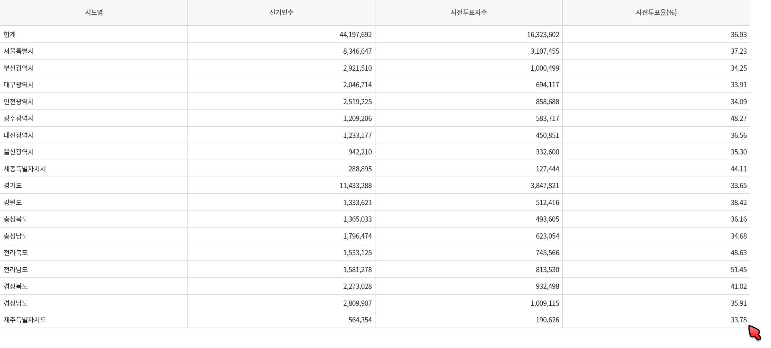
Task: Click Sejong turnout value 44.11
Action: 739,169
